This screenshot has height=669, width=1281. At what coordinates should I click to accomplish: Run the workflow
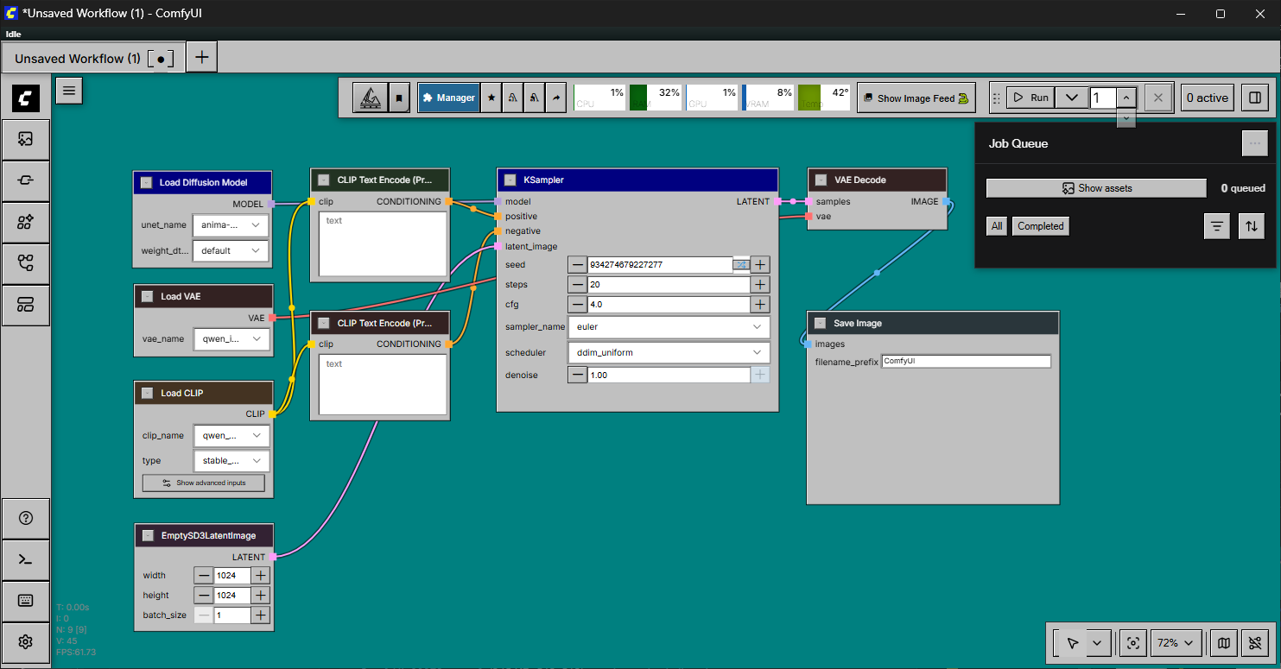[1031, 98]
